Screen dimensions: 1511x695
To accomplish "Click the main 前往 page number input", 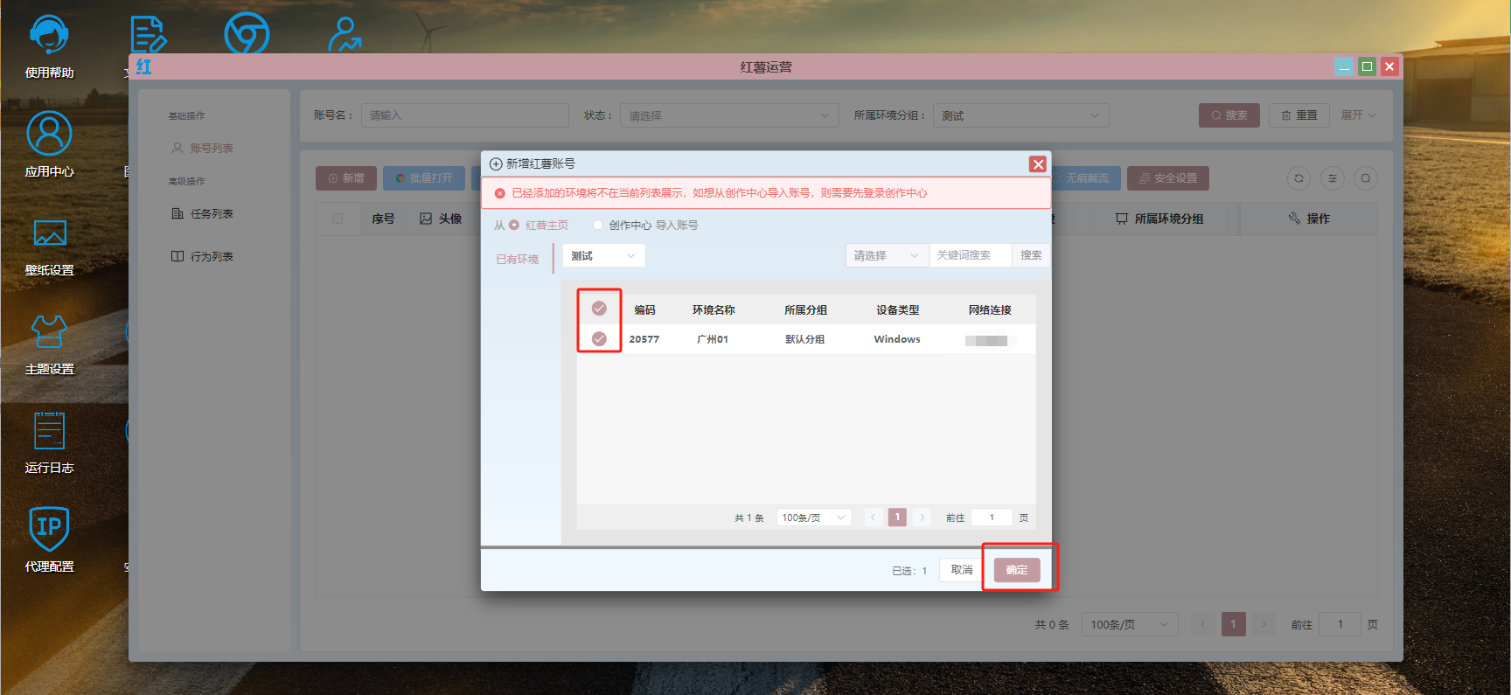I will (1340, 624).
